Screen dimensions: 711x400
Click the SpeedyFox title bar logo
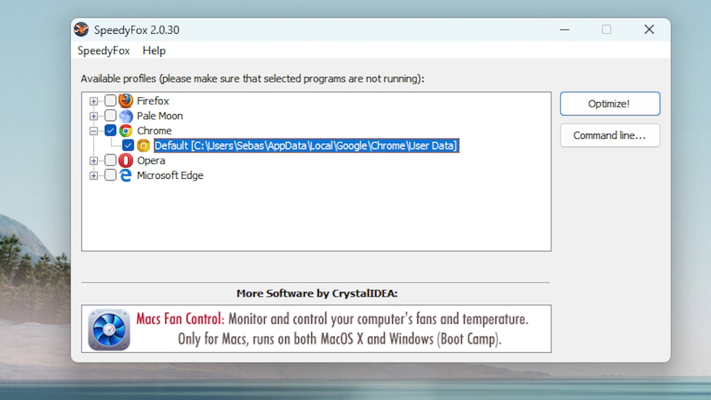click(x=82, y=30)
